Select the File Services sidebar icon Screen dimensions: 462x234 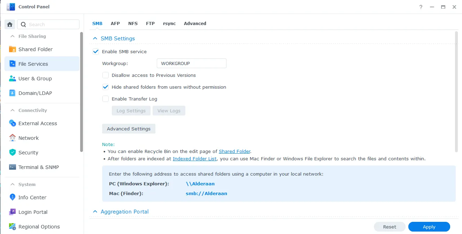(12, 64)
